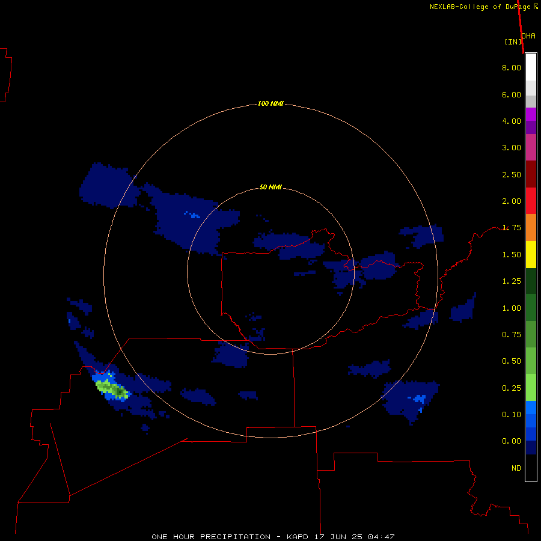Select the black ND legend swatch

point(531,468)
